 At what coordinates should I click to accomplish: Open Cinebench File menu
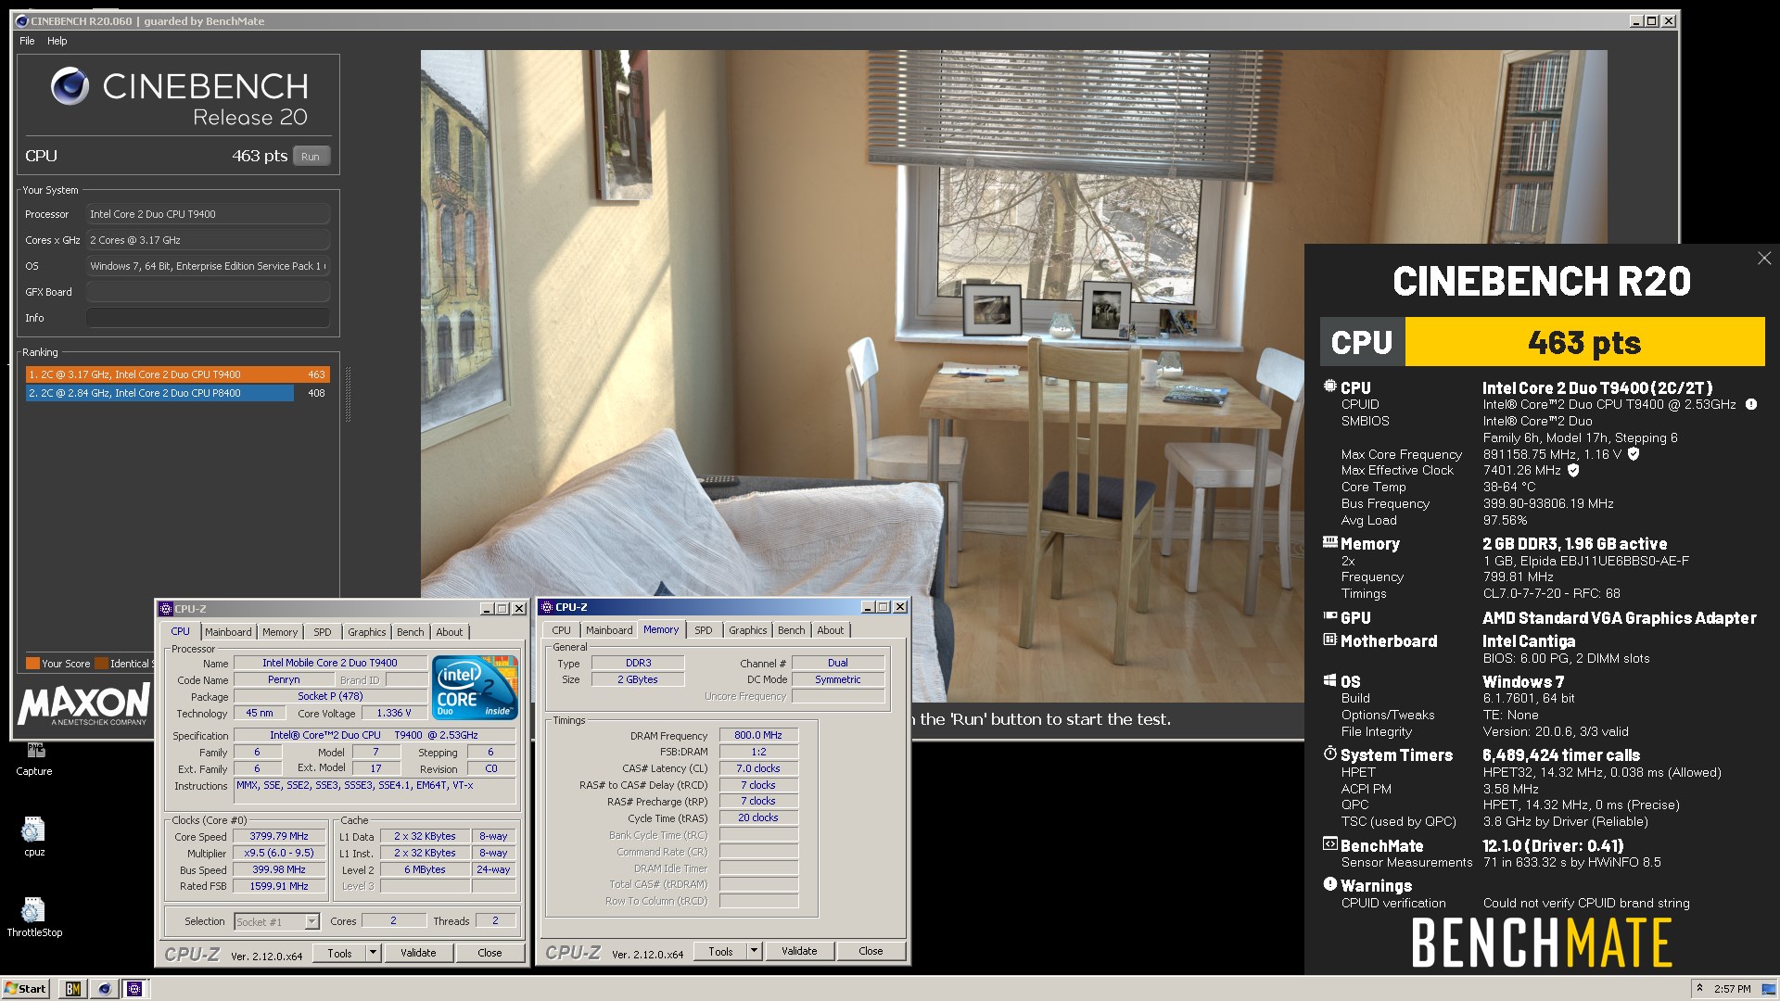[27, 41]
